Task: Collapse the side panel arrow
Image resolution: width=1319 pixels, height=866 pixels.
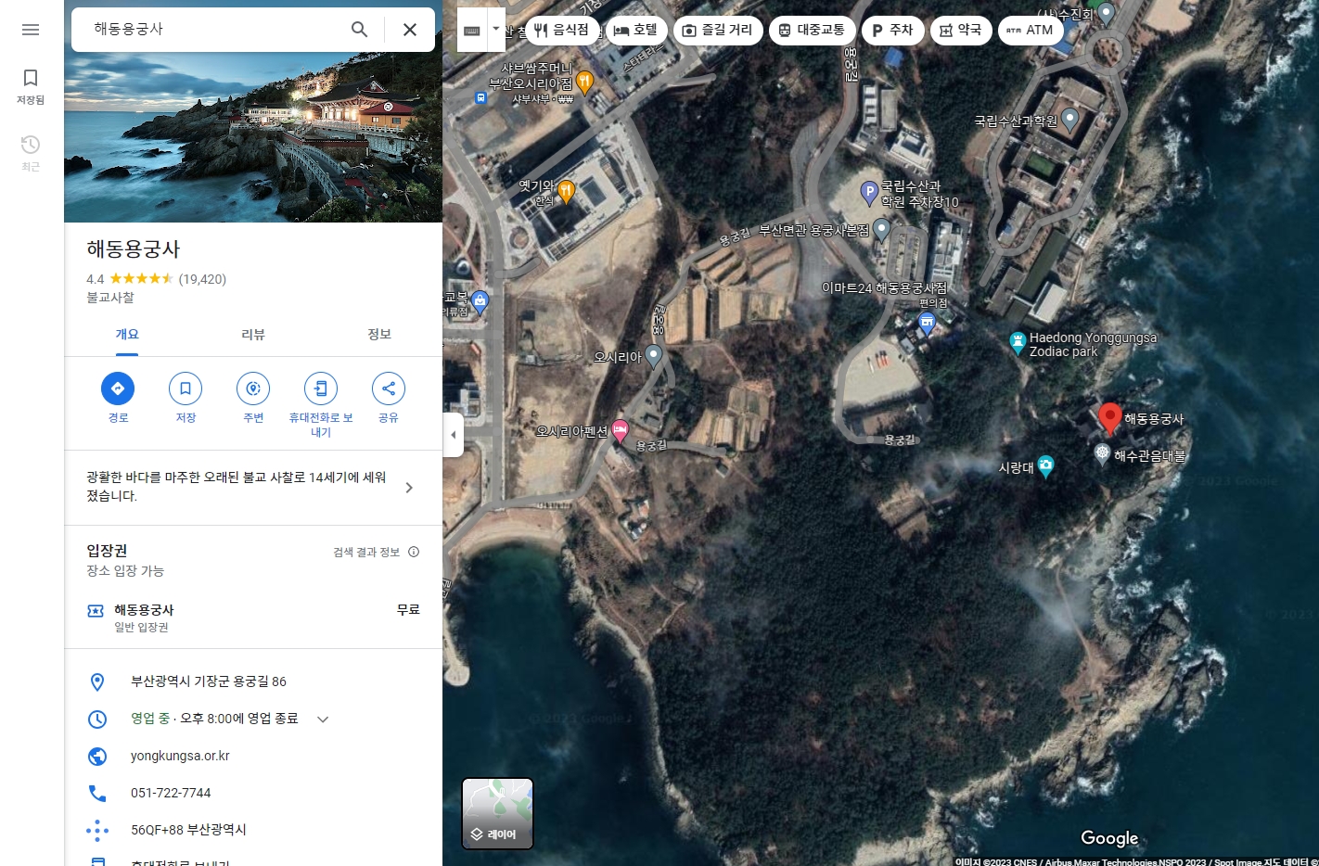Action: tap(453, 434)
